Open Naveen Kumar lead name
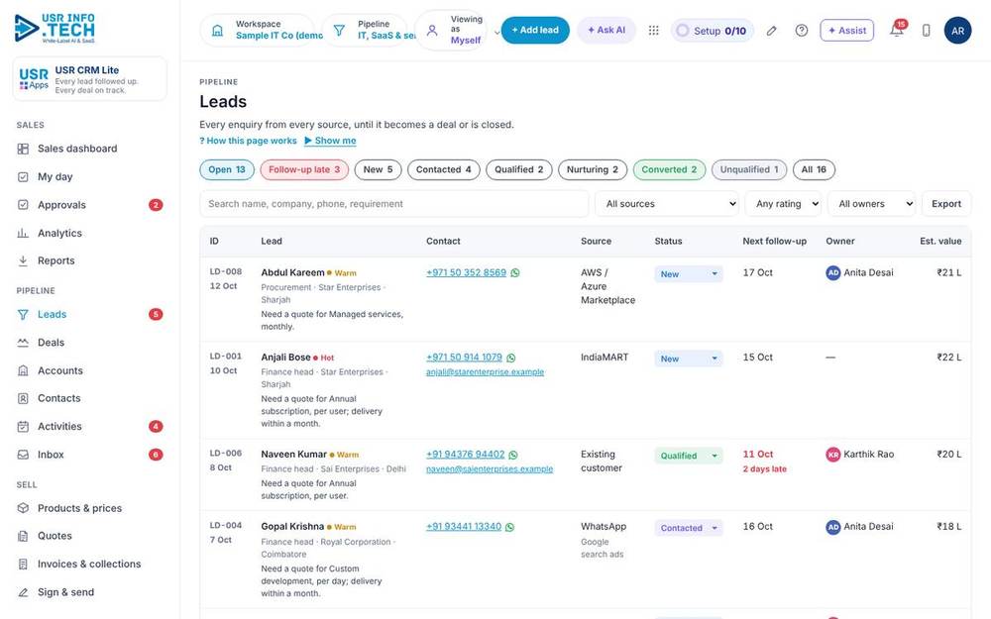Viewport: 991px width, 619px height. pyautogui.click(x=294, y=455)
